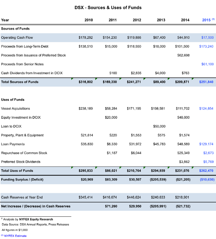This screenshot has width=216, height=239.
Task: Select the $2,835 DCIX dividends cell
Action: tap(136, 73)
